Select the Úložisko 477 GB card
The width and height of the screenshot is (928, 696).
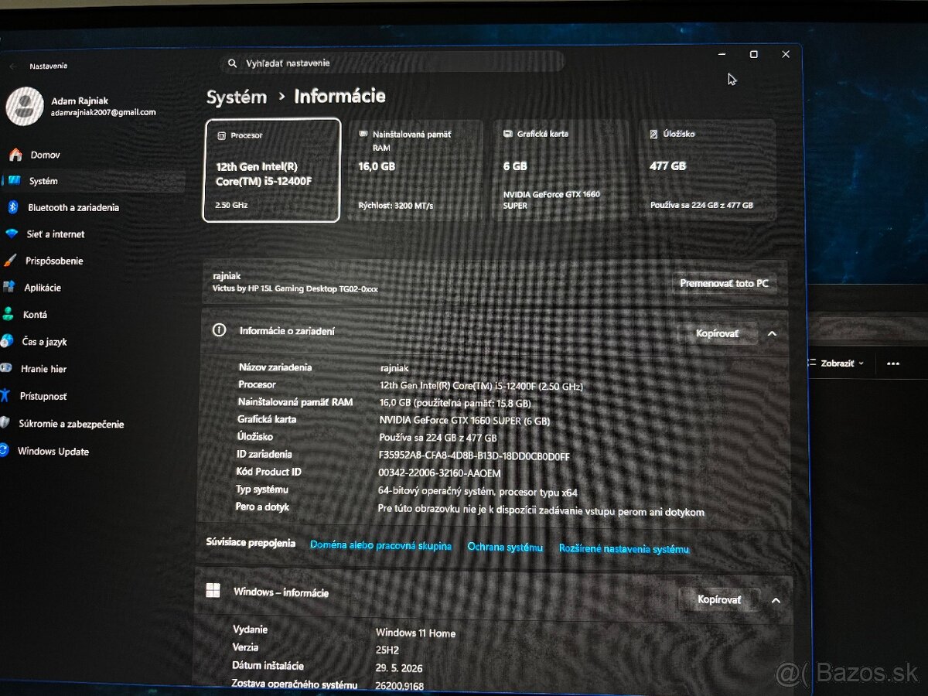click(707, 170)
